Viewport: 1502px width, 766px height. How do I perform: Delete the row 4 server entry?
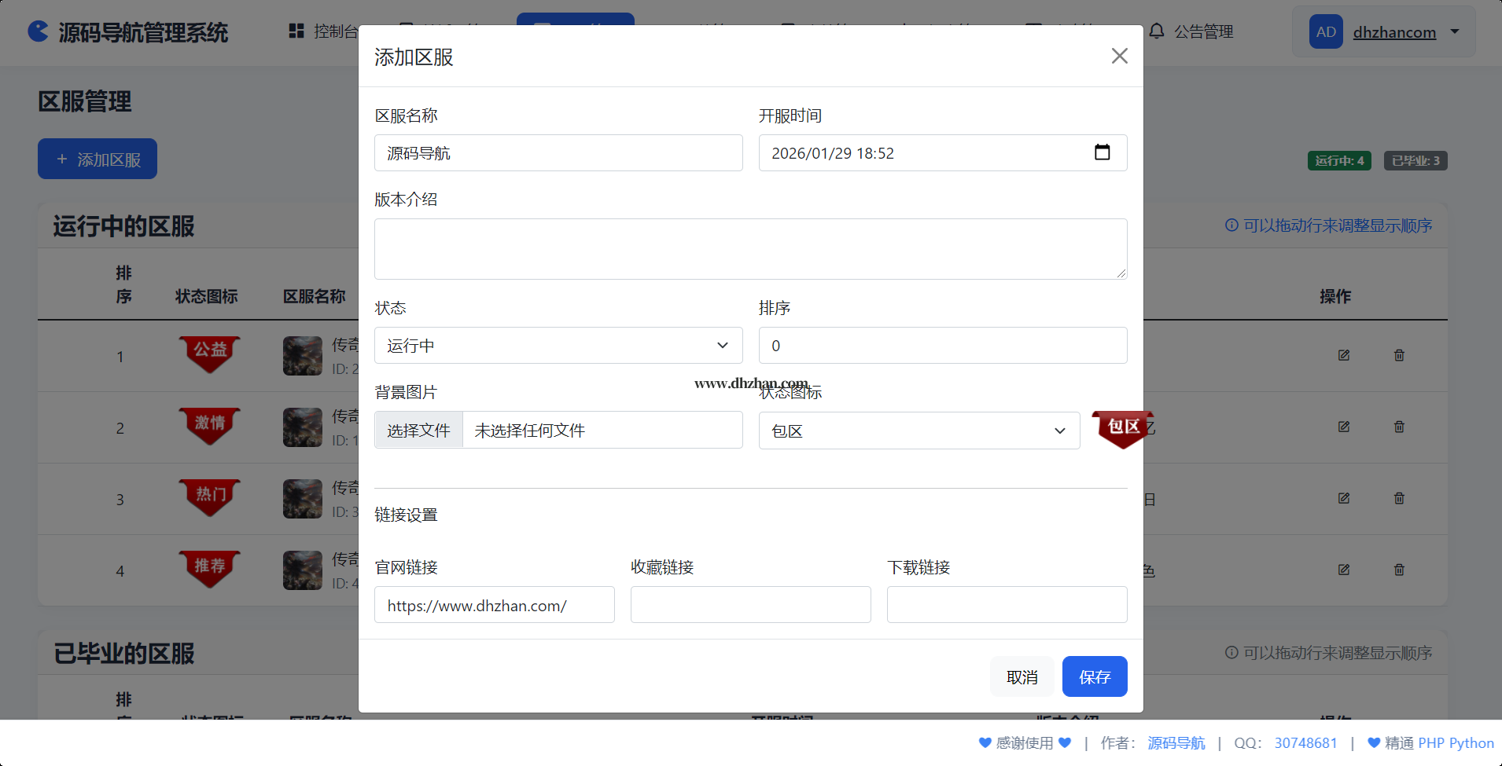pos(1399,570)
